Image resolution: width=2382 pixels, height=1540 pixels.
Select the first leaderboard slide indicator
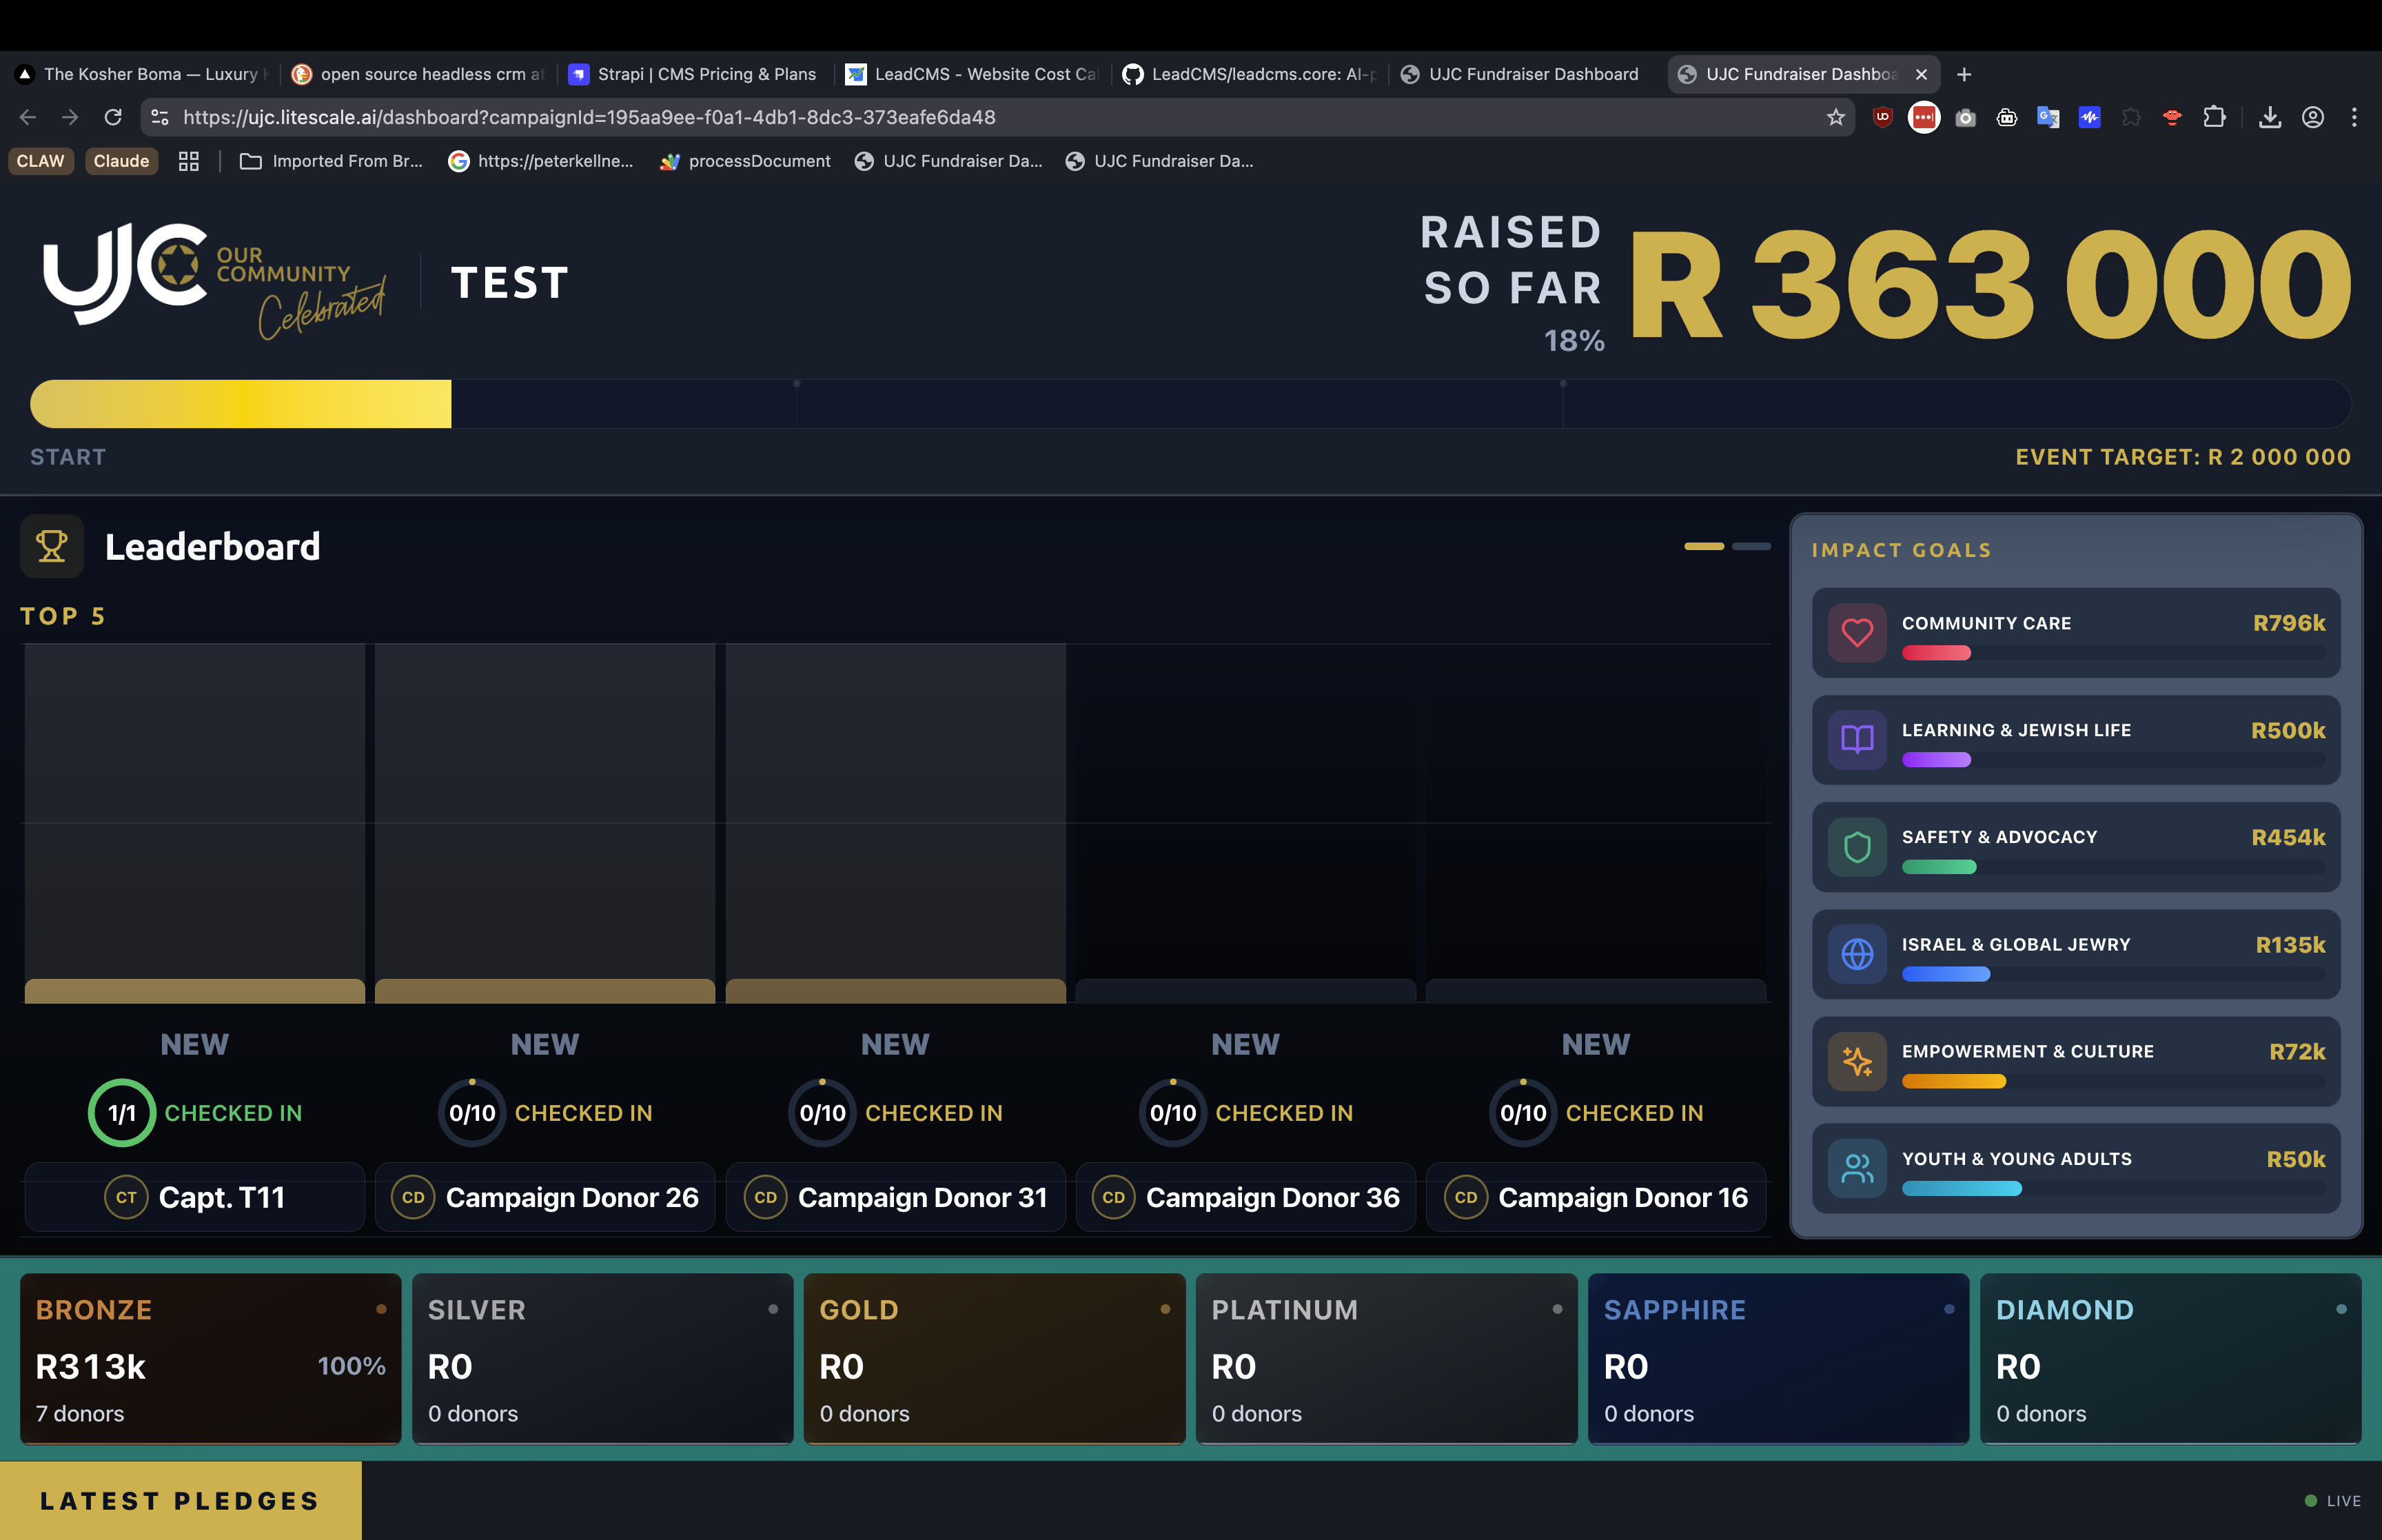pos(1703,546)
